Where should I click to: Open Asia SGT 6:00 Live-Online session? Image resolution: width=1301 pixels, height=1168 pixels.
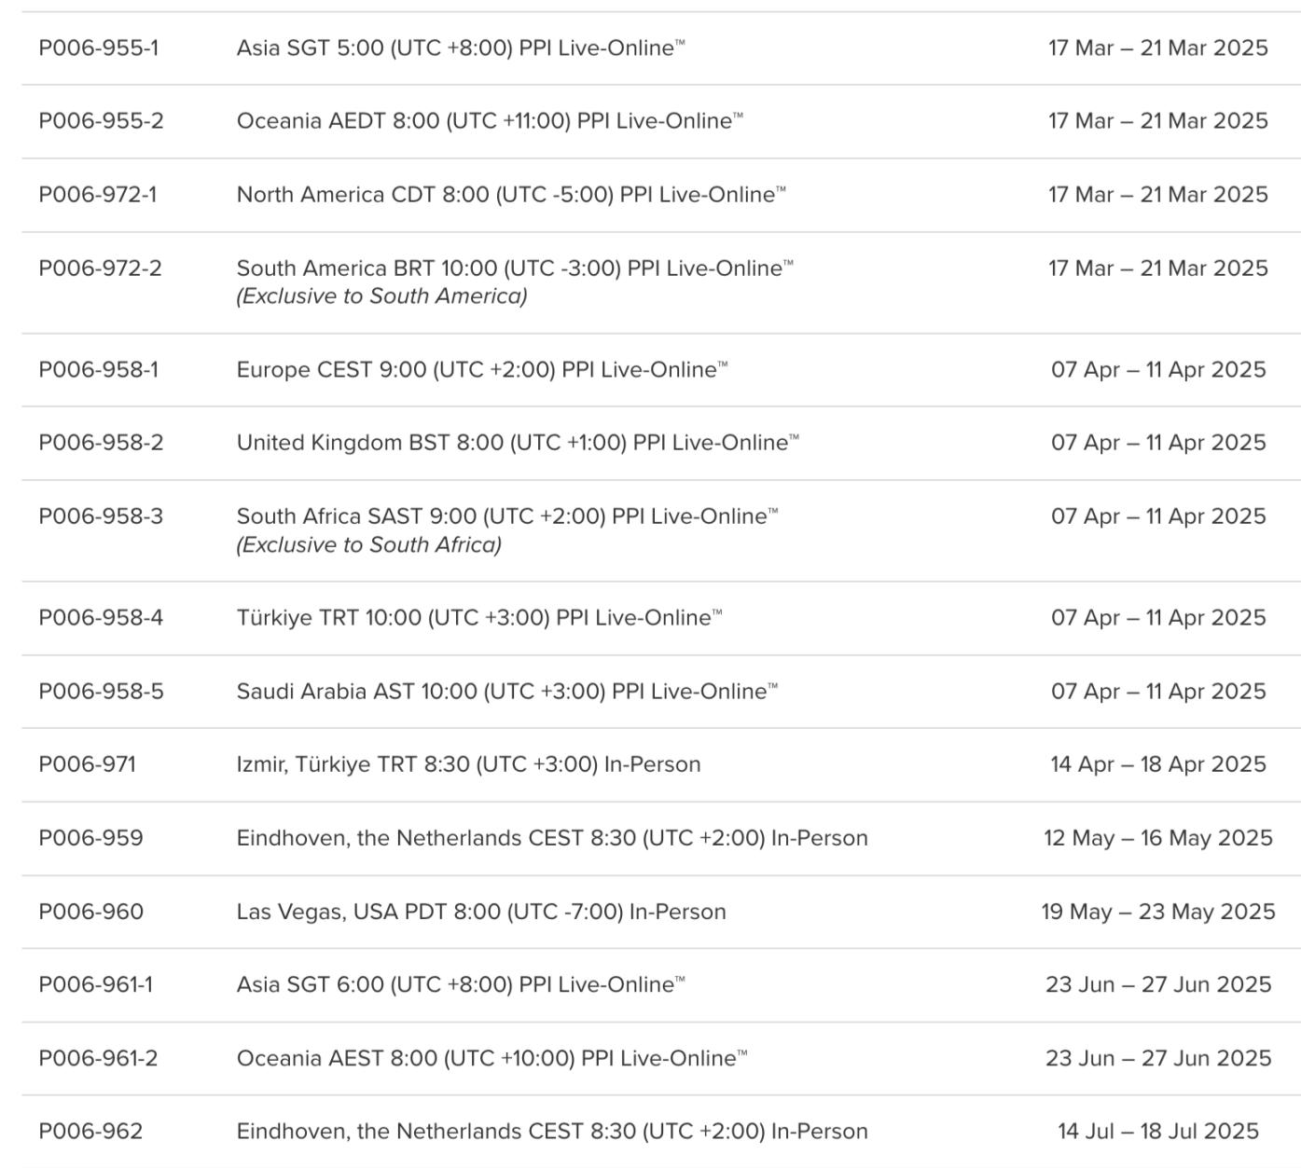(461, 984)
